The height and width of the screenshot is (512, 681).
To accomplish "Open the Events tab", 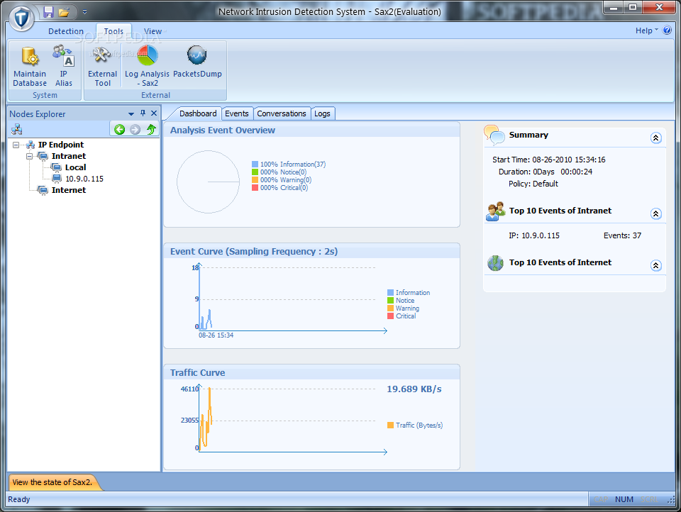I will [x=237, y=113].
